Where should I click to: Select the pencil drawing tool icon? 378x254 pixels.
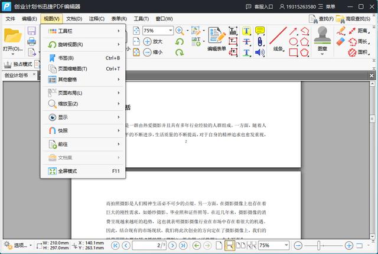(341, 31)
